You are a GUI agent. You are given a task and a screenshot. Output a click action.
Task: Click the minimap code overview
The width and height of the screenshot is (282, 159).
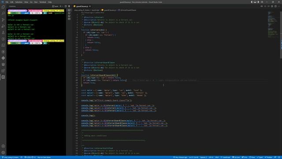(x=273, y=24)
